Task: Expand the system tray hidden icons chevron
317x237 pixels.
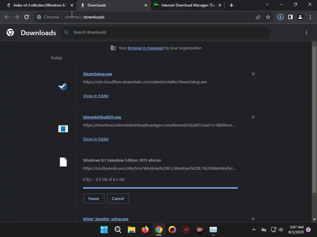Action: coord(254,230)
